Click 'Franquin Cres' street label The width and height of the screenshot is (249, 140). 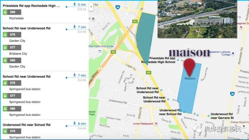pos(113,118)
